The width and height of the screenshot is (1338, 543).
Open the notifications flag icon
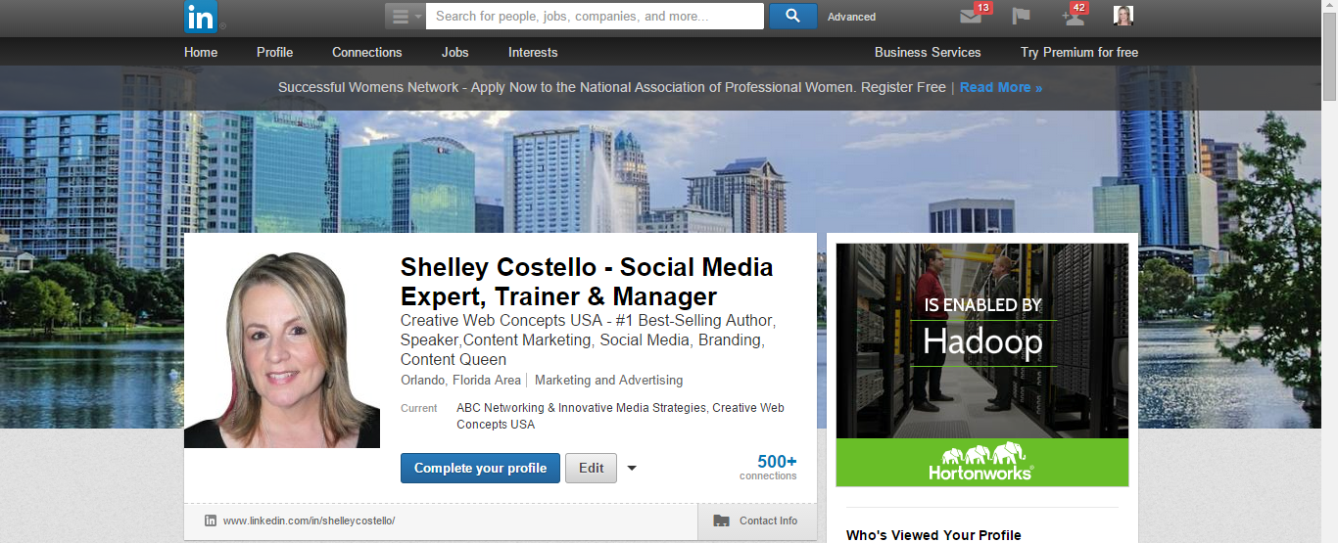click(1021, 16)
